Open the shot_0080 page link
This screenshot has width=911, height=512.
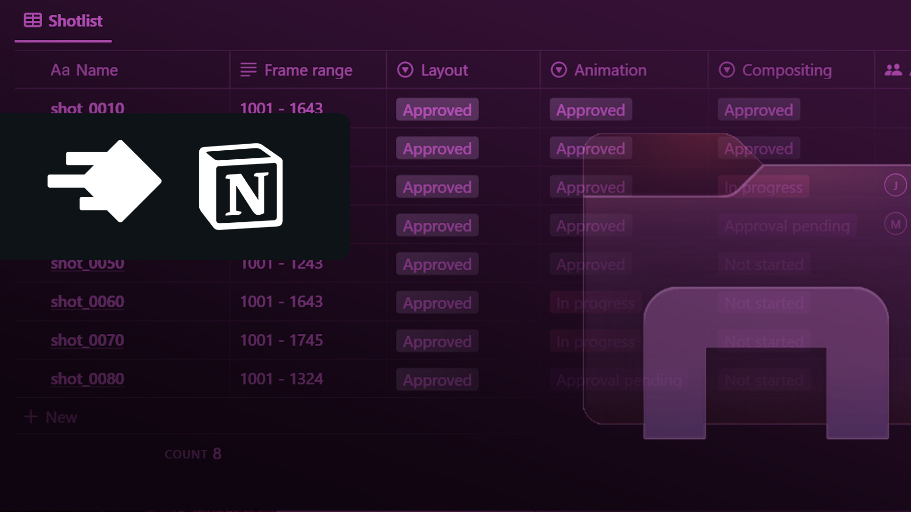(87, 379)
